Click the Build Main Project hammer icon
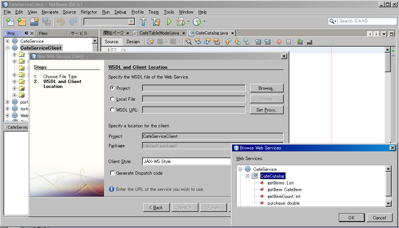Viewport: 399px width, 228px height. point(143,22)
